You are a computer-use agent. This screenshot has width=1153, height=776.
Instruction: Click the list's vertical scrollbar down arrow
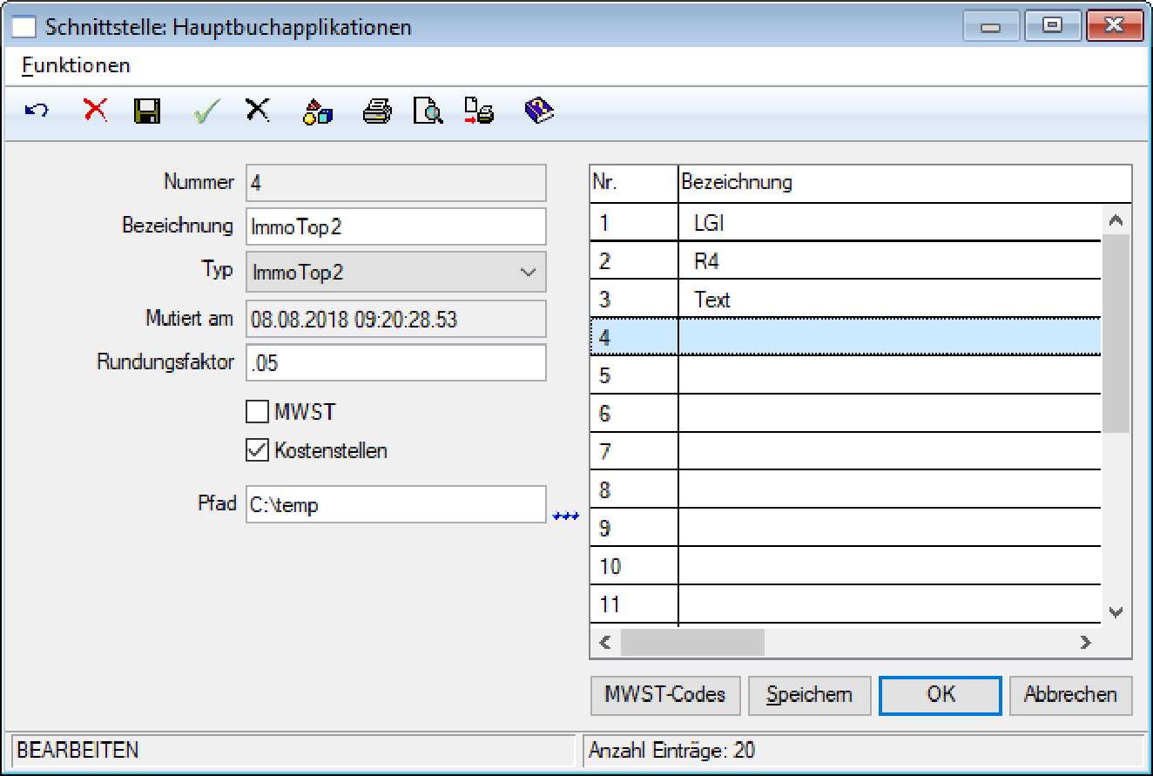tap(1116, 612)
